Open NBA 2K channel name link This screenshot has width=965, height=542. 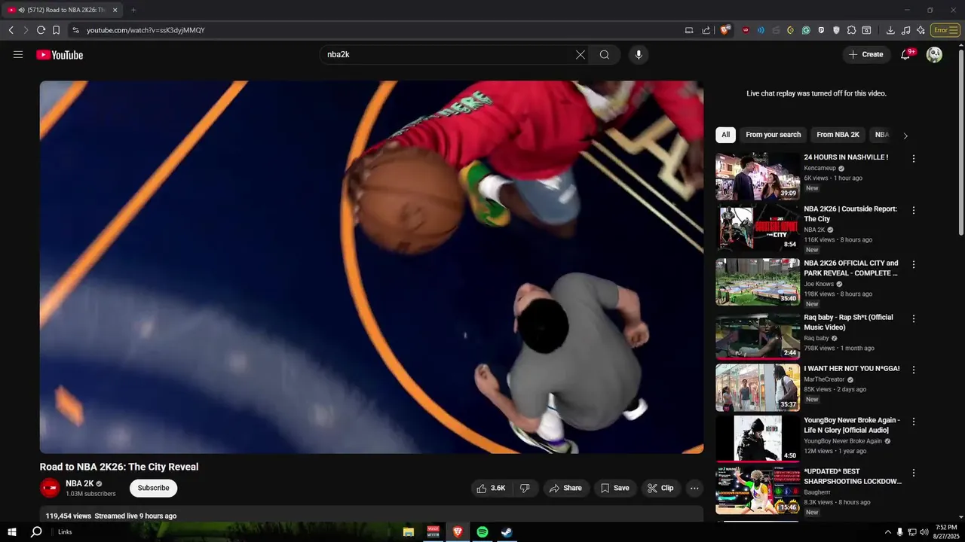pyautogui.click(x=80, y=483)
